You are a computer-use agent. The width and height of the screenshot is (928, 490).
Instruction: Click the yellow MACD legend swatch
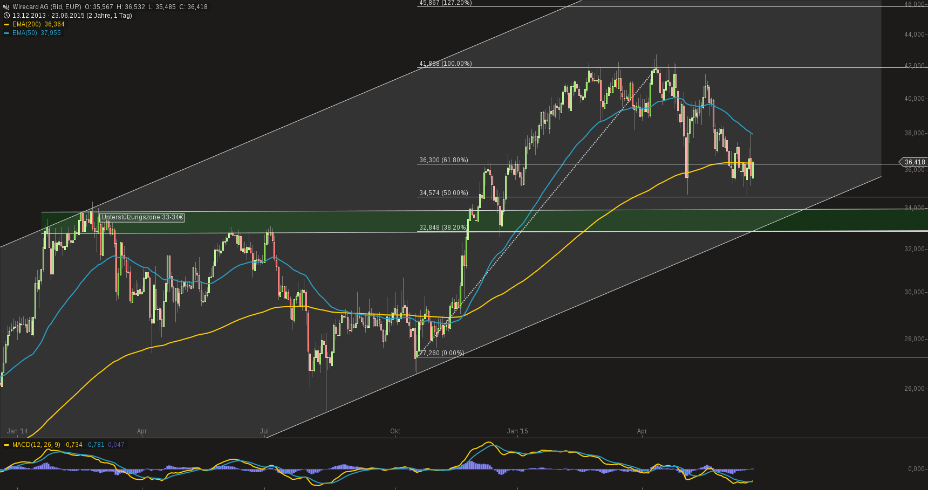[6, 445]
